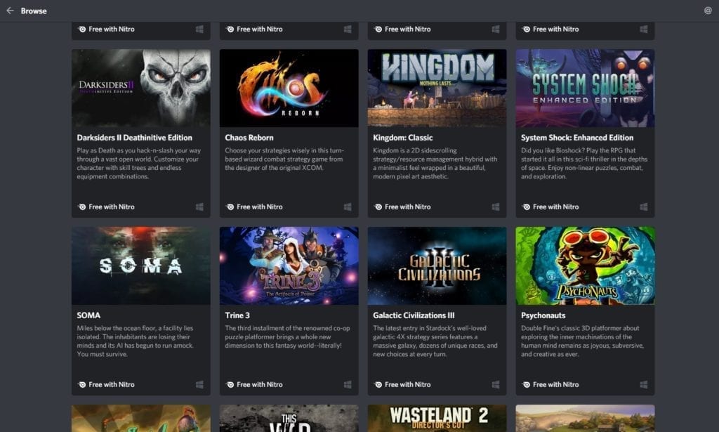
Task: Open the Darksiders II Deathinitive Edition title
Action: (x=134, y=138)
